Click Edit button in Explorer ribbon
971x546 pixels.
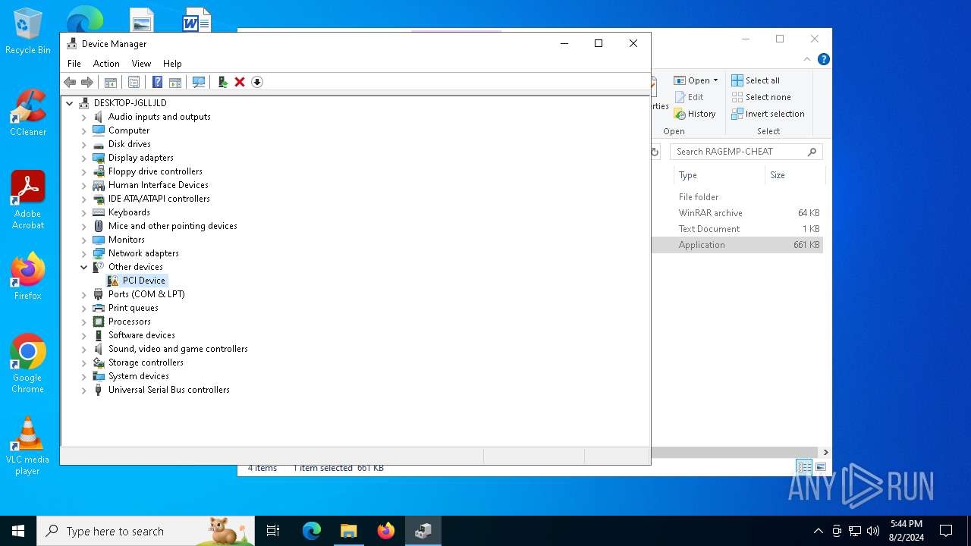point(689,97)
